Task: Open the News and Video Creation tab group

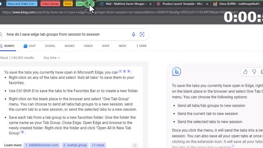Action: click(x=22, y=4)
